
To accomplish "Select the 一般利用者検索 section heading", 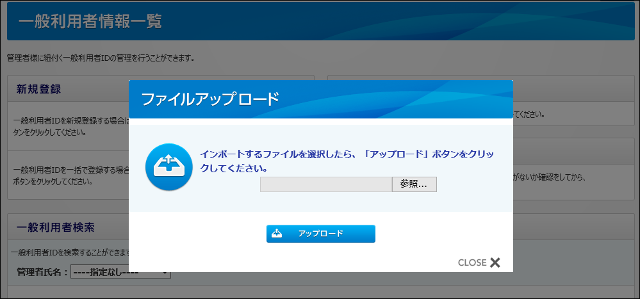I will coord(55,227).
